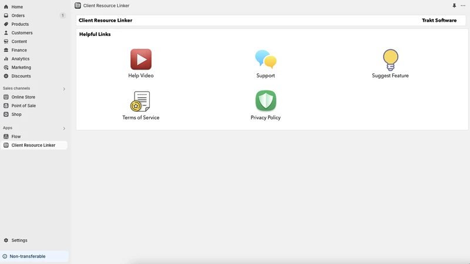
Task: Click the Apps section heading
Action: pos(8,128)
